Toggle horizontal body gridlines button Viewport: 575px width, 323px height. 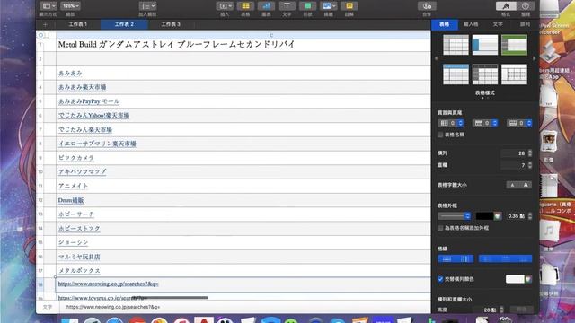pos(447,259)
